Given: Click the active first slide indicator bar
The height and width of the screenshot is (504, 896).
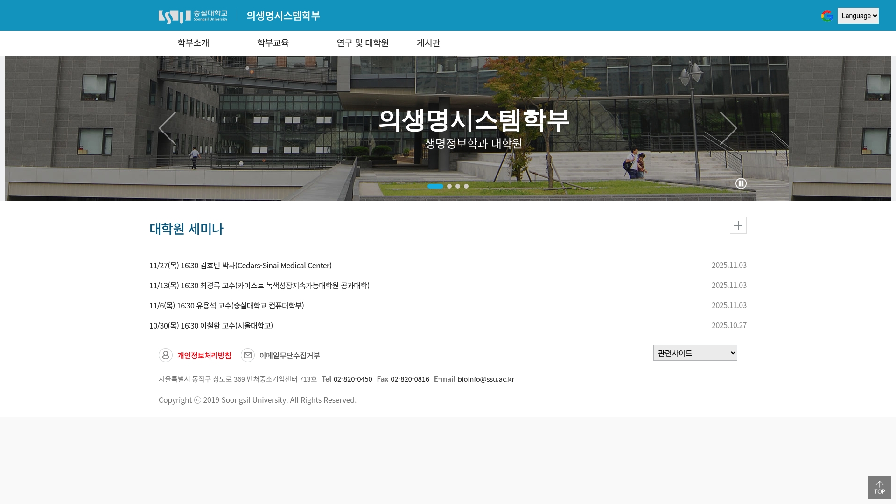Looking at the screenshot, I should (435, 186).
